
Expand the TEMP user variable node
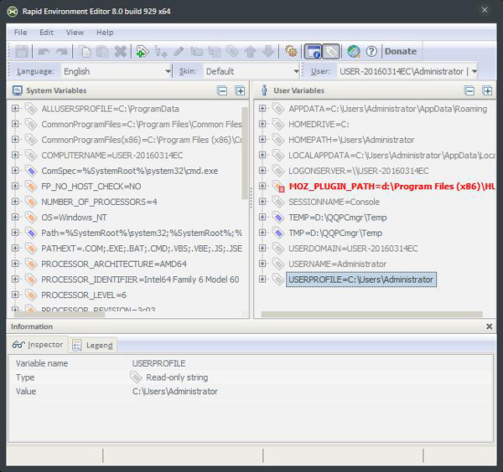point(262,217)
